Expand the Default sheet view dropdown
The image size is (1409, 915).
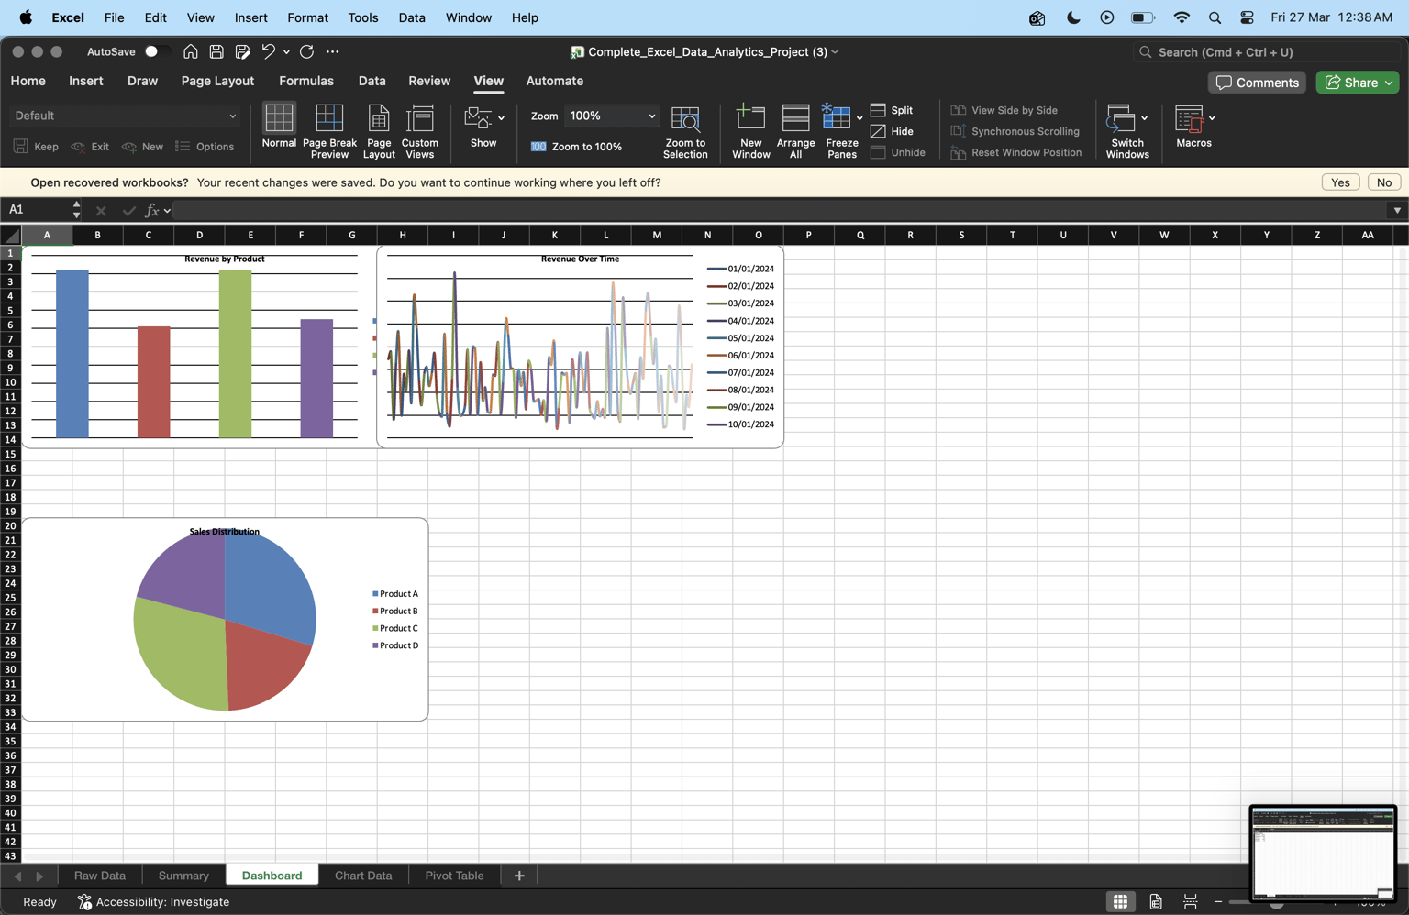pos(232,116)
